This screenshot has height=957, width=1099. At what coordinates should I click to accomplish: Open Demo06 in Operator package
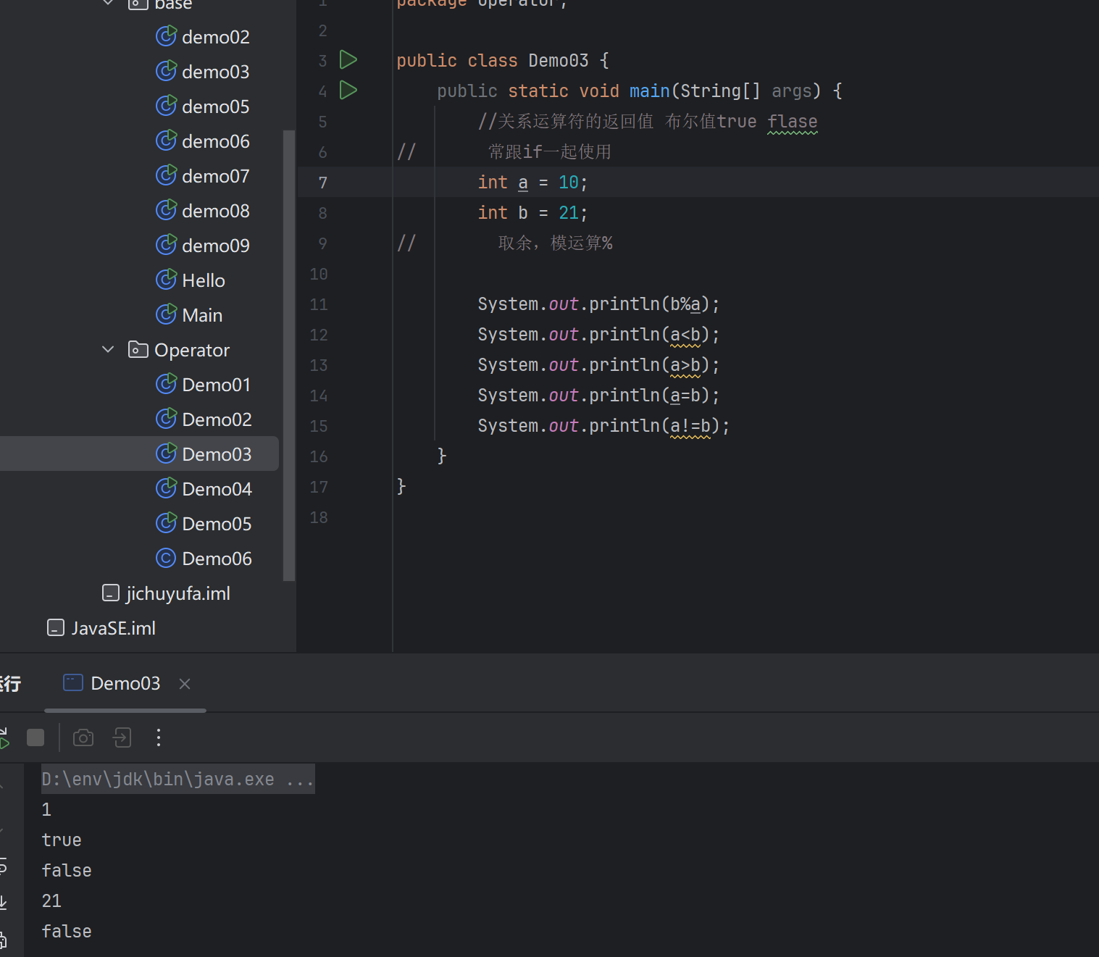pos(217,559)
